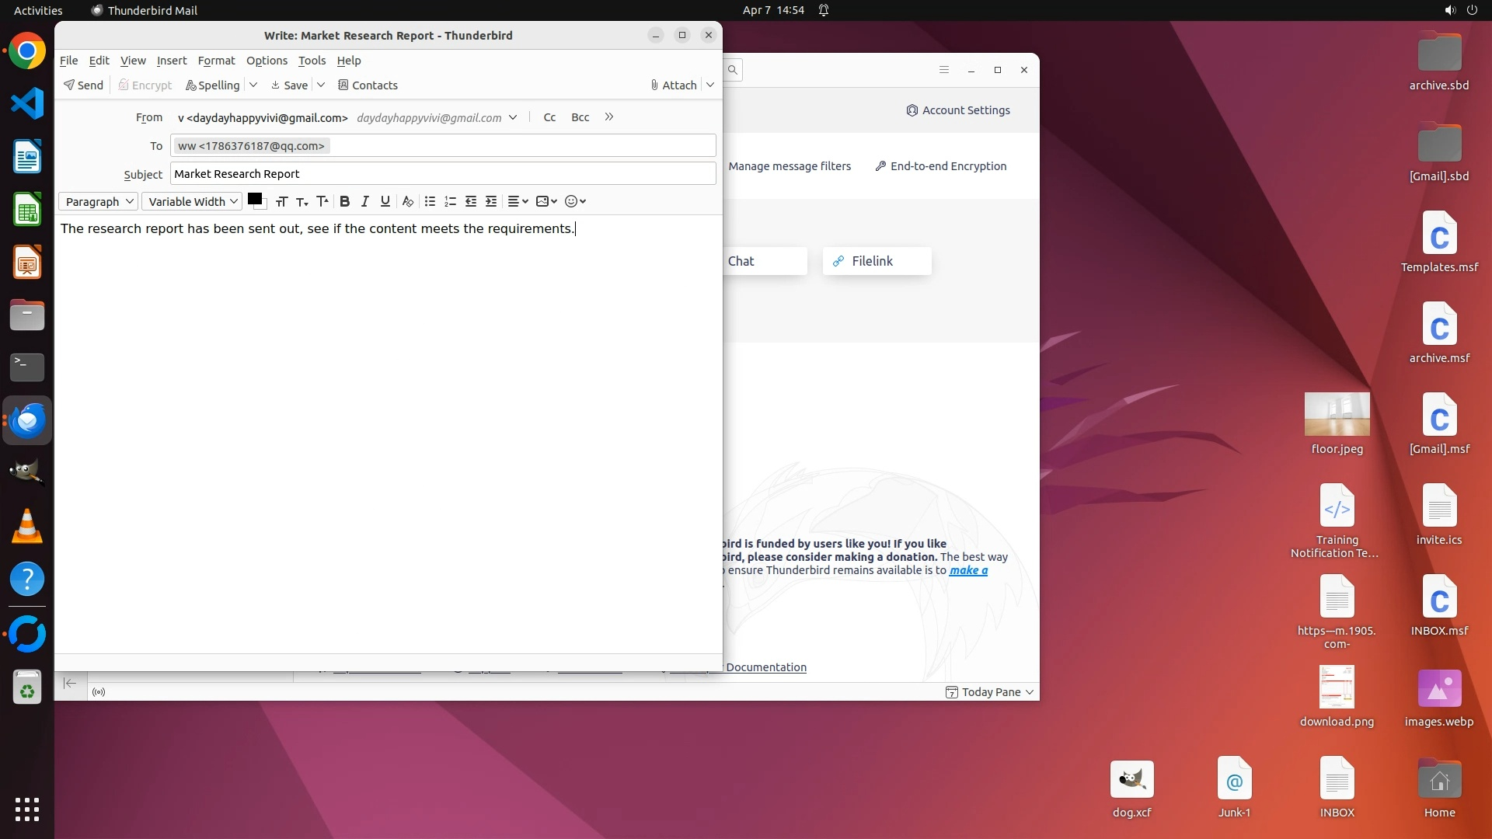Apply numbered list
Image resolution: width=1492 pixels, height=839 pixels.
(x=450, y=201)
